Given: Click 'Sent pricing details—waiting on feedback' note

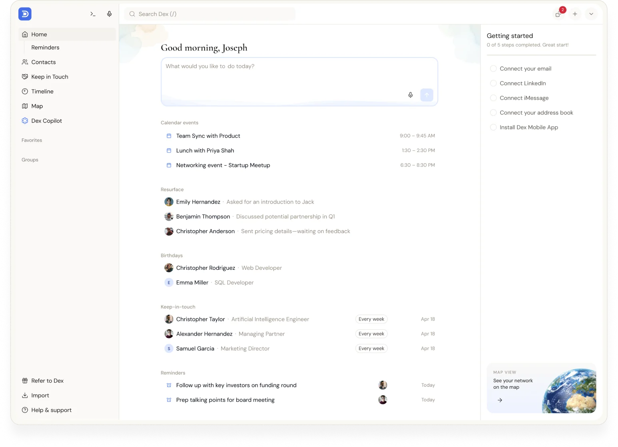Looking at the screenshot, I should (295, 231).
